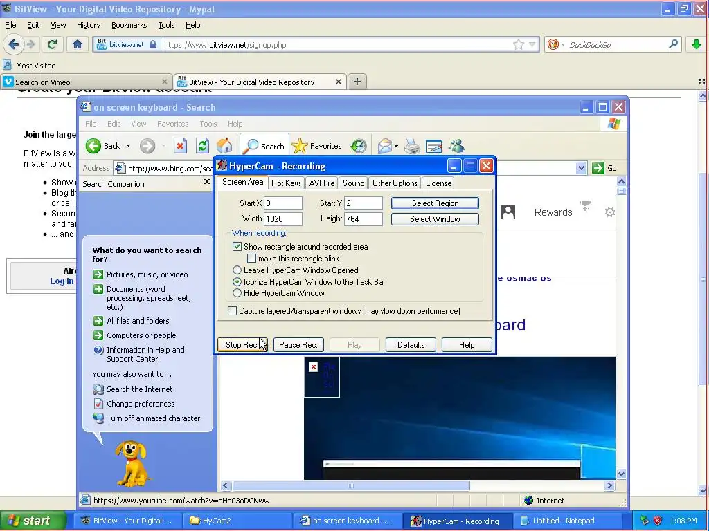The image size is (709, 531).
Task: Open Mypal URL bar history dropdown
Action: pos(532,44)
